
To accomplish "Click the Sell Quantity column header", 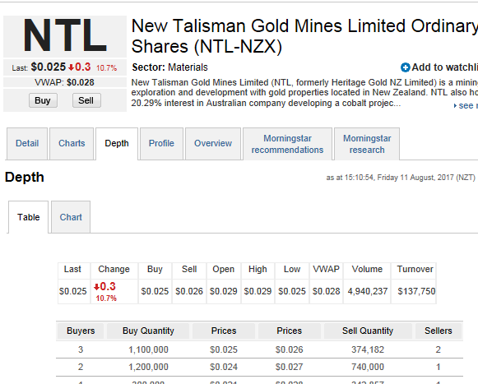I will [x=368, y=331].
